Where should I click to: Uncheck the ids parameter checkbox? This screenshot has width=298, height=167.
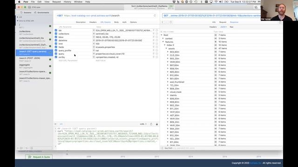(x=56, y=30)
